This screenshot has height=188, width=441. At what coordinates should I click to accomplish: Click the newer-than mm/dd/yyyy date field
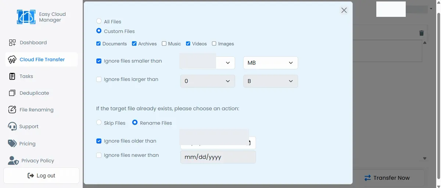pos(218,157)
